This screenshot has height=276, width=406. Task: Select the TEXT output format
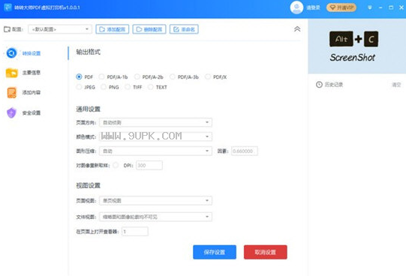click(150, 87)
